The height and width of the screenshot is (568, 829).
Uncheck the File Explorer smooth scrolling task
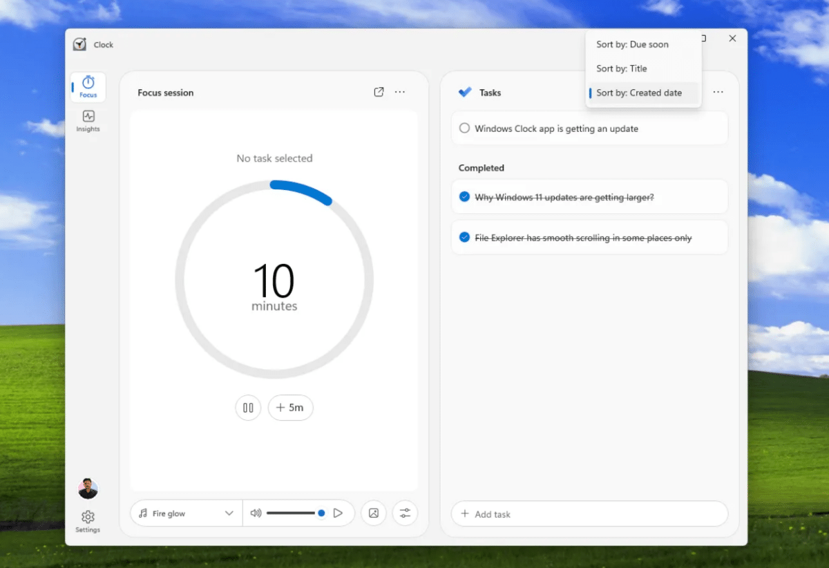click(464, 238)
